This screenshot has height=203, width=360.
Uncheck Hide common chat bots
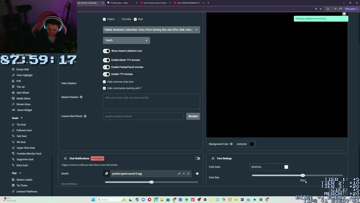(104, 82)
